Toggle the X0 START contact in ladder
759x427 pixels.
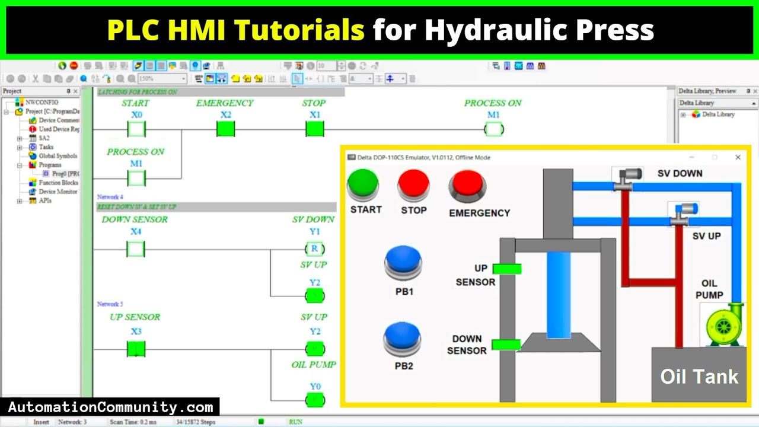pyautogui.click(x=136, y=129)
